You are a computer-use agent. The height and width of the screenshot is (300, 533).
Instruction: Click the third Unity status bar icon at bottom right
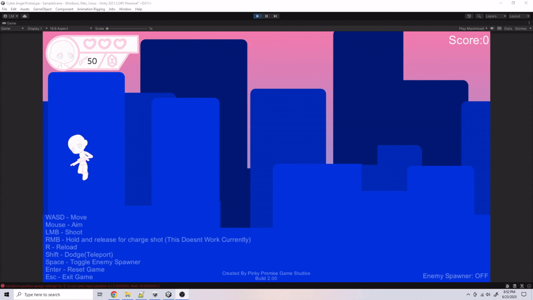tap(522, 286)
